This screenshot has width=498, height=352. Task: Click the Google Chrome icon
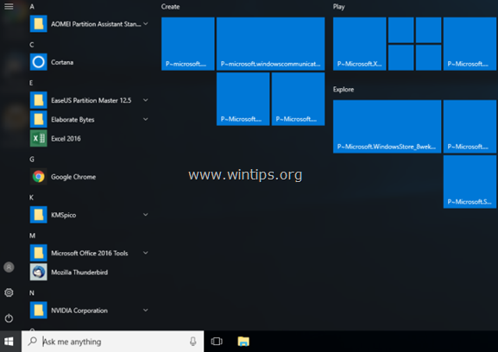39,177
